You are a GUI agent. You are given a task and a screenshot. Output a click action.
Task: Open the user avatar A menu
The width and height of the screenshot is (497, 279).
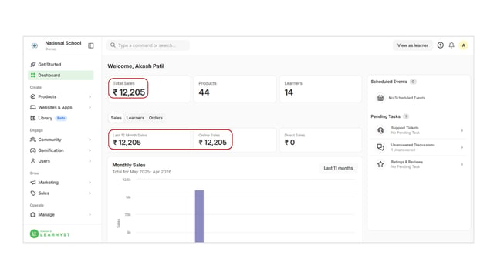(463, 45)
